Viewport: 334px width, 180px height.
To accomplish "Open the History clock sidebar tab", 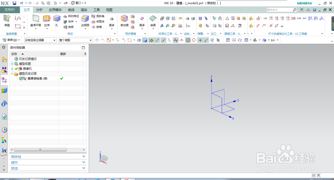I will 4,130.
